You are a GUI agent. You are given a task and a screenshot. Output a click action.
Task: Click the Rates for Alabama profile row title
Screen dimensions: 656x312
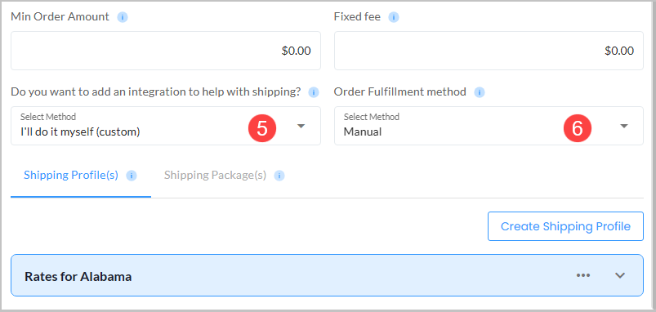click(78, 276)
